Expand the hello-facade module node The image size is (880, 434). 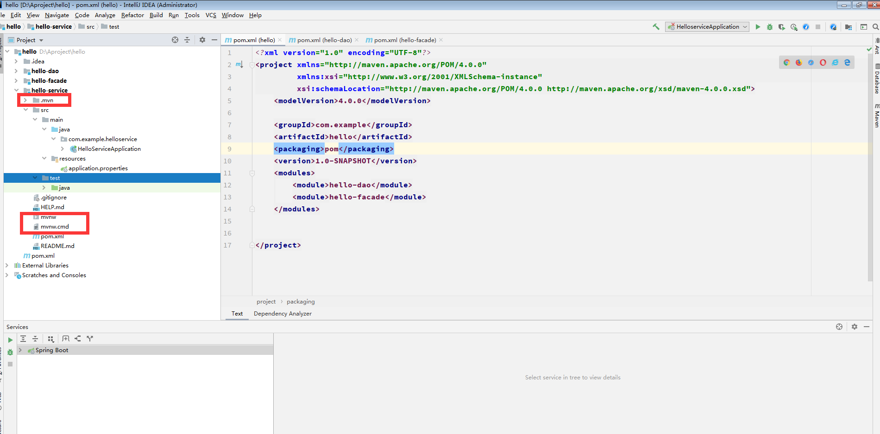tap(16, 81)
